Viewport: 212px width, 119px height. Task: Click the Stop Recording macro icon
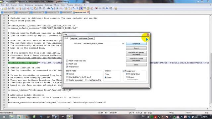point(100,8)
